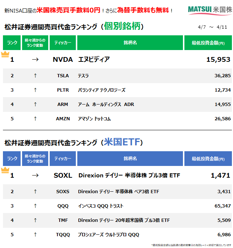Click the green 前々週からのランク変動 header
Image resolution: width=233 pixels, height=248 pixels.
coord(35,43)
